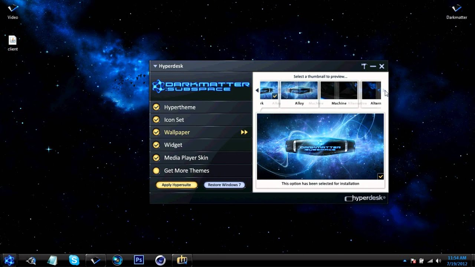Minimize the Hyperdesk window
Screen dimensions: 475x267
(x=373, y=66)
